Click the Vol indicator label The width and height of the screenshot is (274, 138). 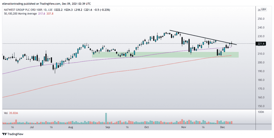coord(6,113)
